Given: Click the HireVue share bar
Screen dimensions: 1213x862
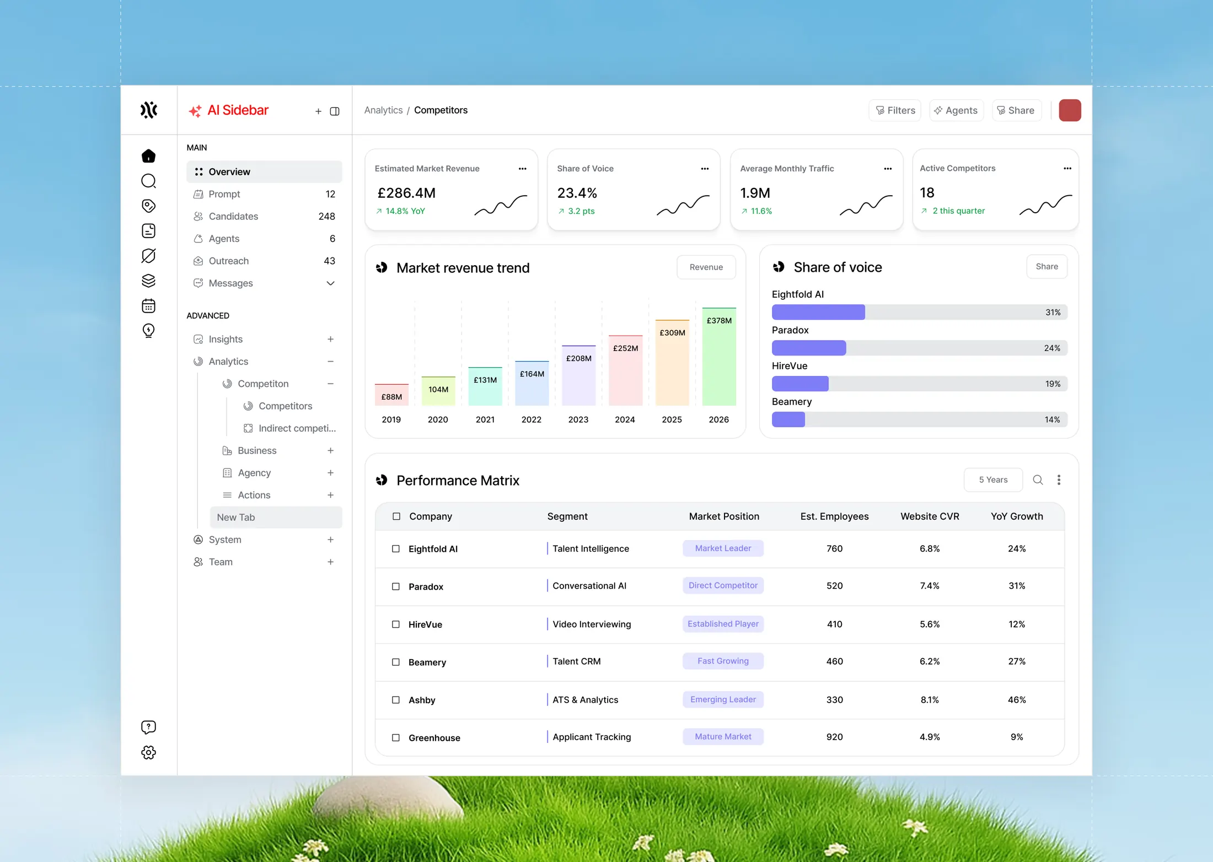Looking at the screenshot, I should 920,384.
